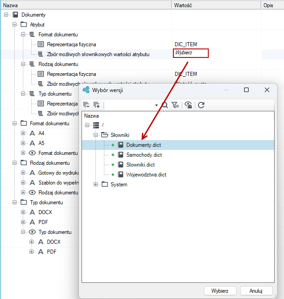Expand the Gotowy do wydruku node
Viewport: 284px width, 299px height.
coord(23,172)
